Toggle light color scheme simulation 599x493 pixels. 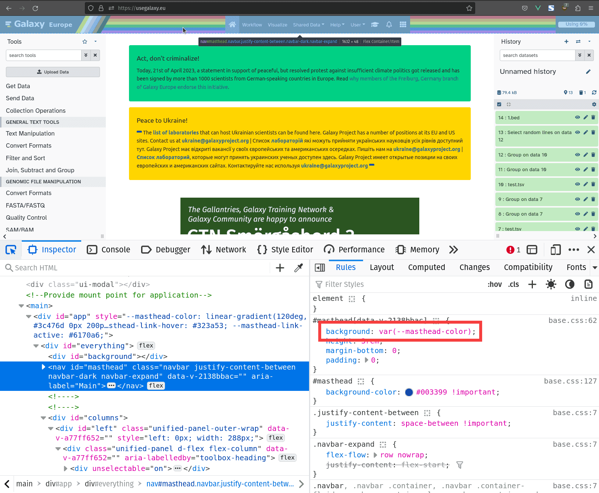pyautogui.click(x=551, y=284)
